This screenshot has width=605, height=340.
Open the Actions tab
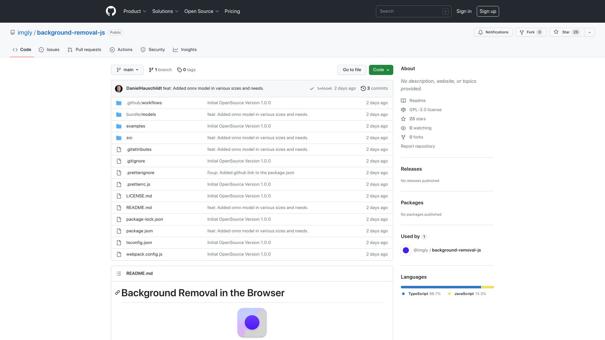point(121,50)
